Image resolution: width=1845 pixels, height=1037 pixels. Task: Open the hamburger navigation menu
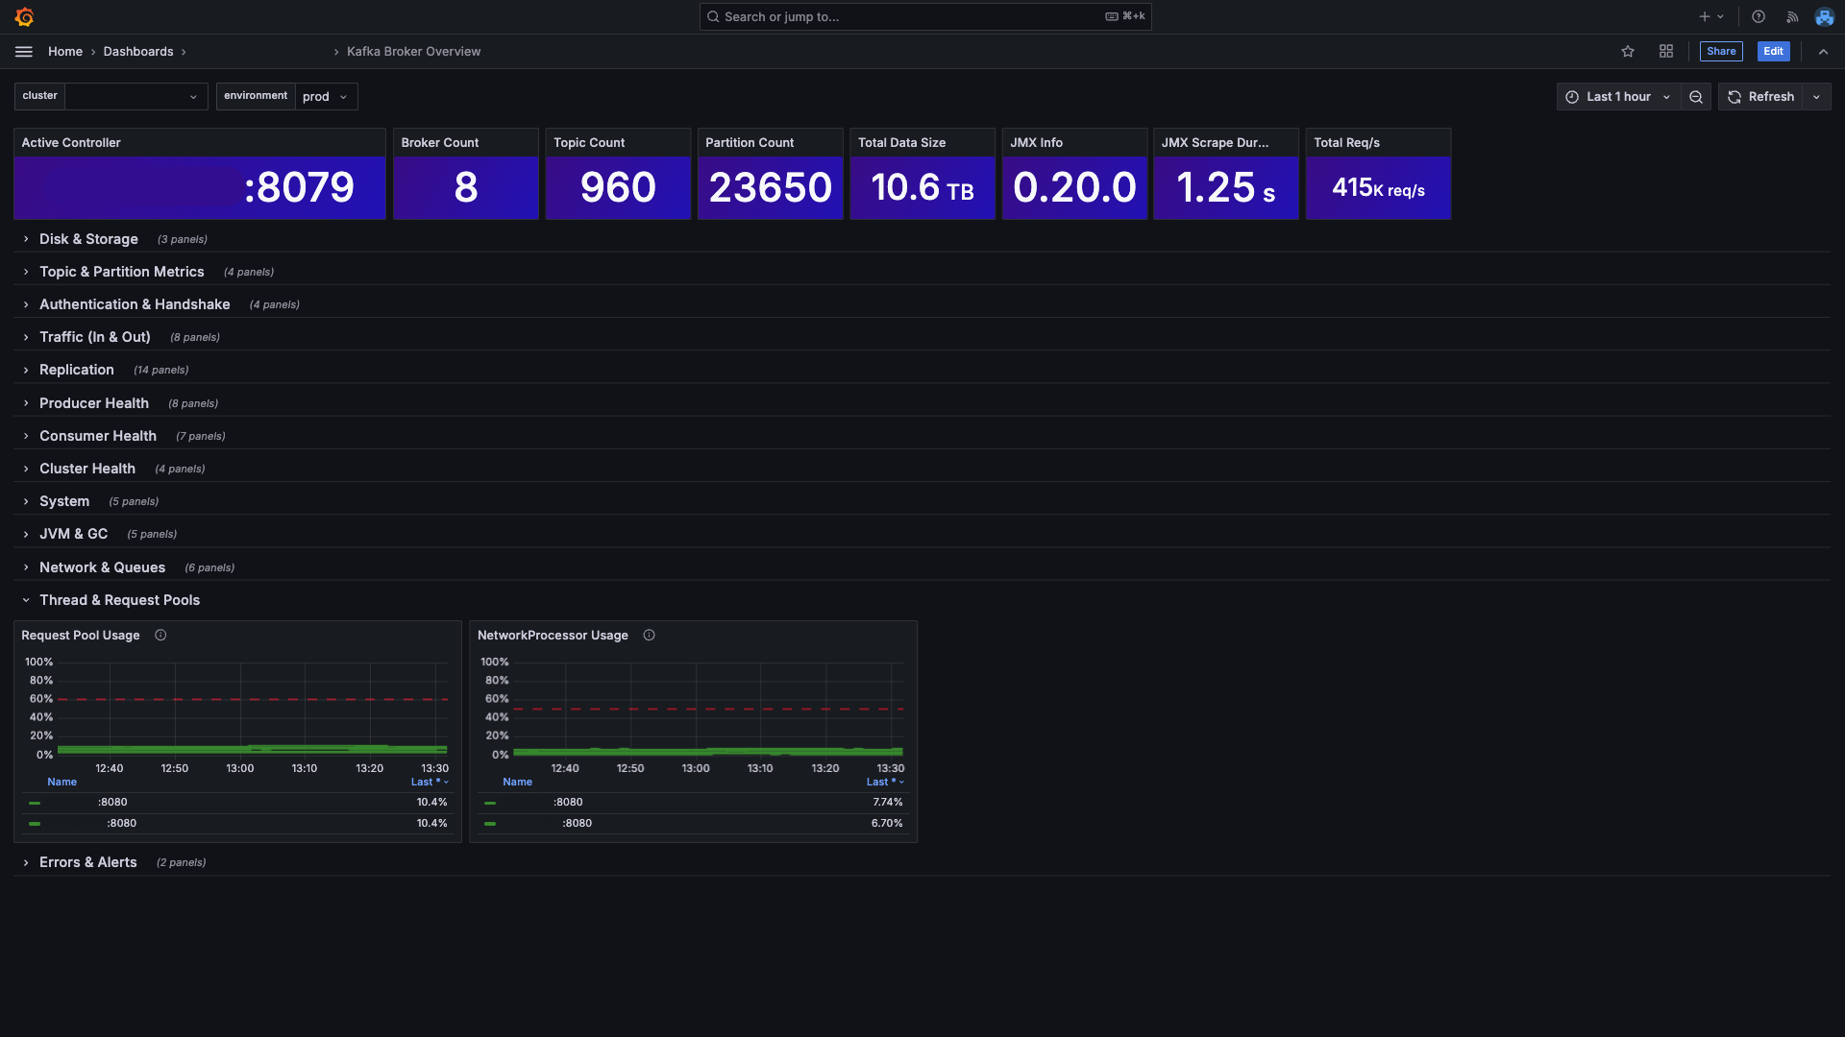[x=24, y=52]
